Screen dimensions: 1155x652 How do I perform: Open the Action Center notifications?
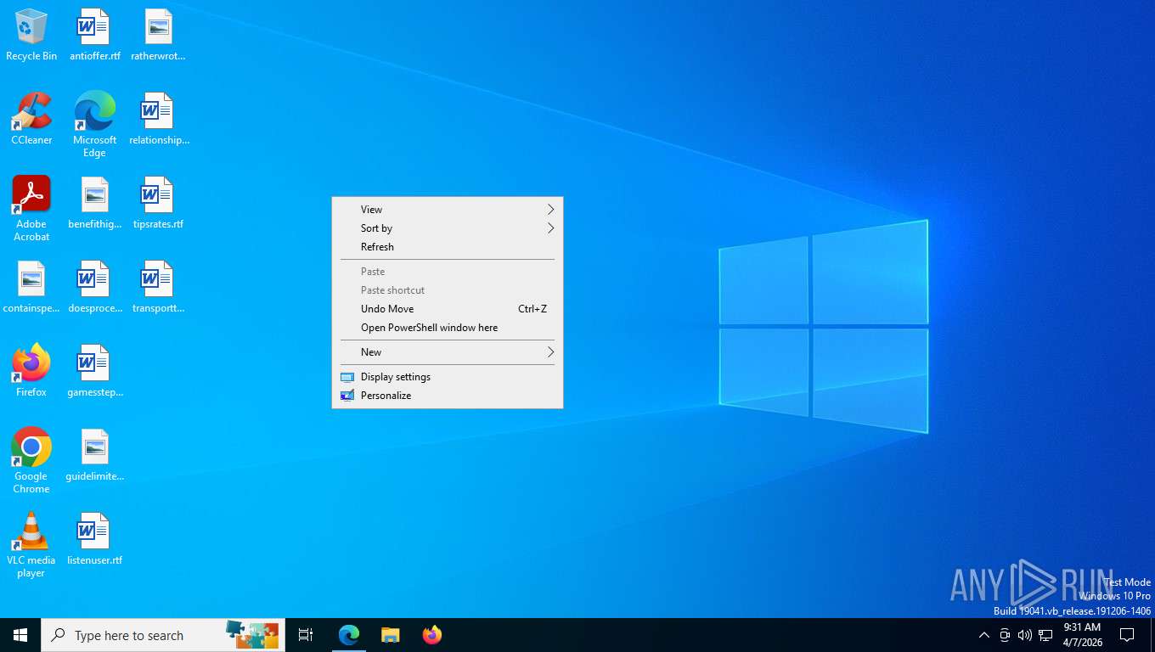[1127, 635]
